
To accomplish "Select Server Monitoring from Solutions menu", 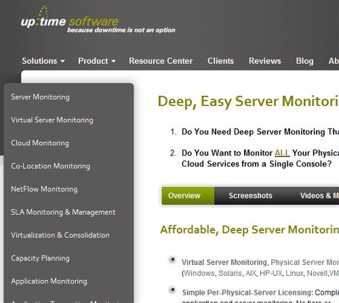I will (40, 97).
